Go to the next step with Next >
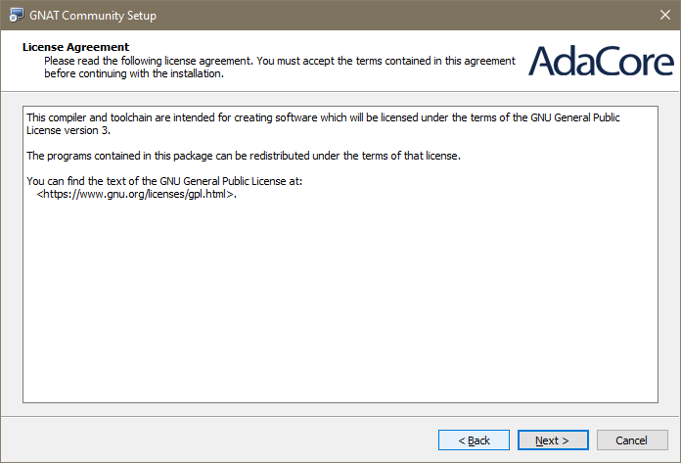This screenshot has width=681, height=463. 553,440
